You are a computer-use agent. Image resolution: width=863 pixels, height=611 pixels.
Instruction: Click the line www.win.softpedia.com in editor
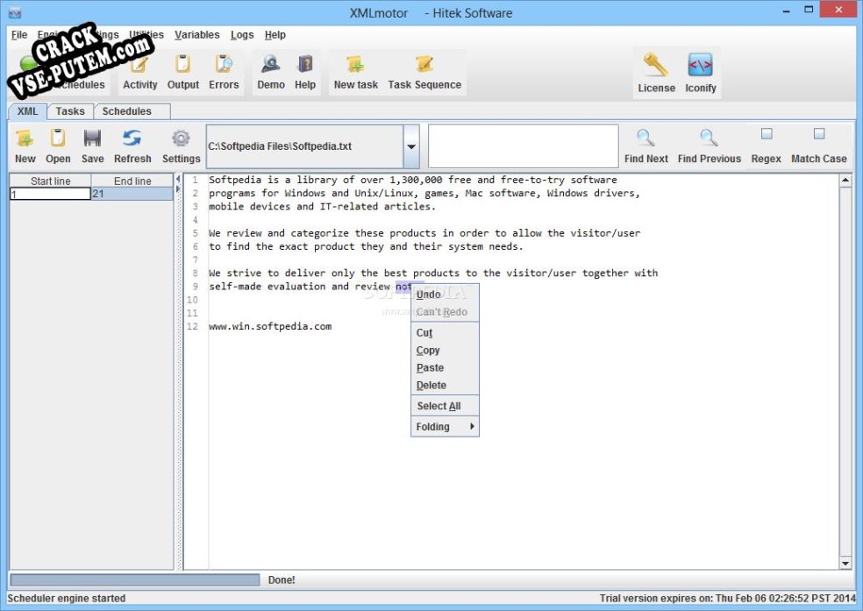click(270, 326)
